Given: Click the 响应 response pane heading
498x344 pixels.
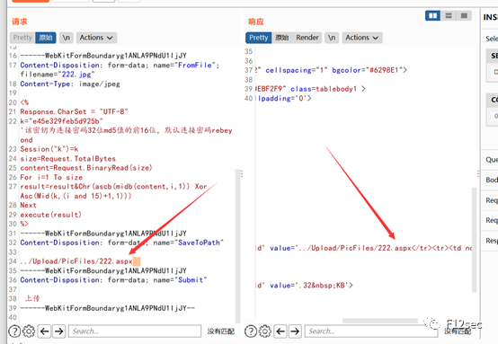Looking at the screenshot, I should pyautogui.click(x=256, y=22).
